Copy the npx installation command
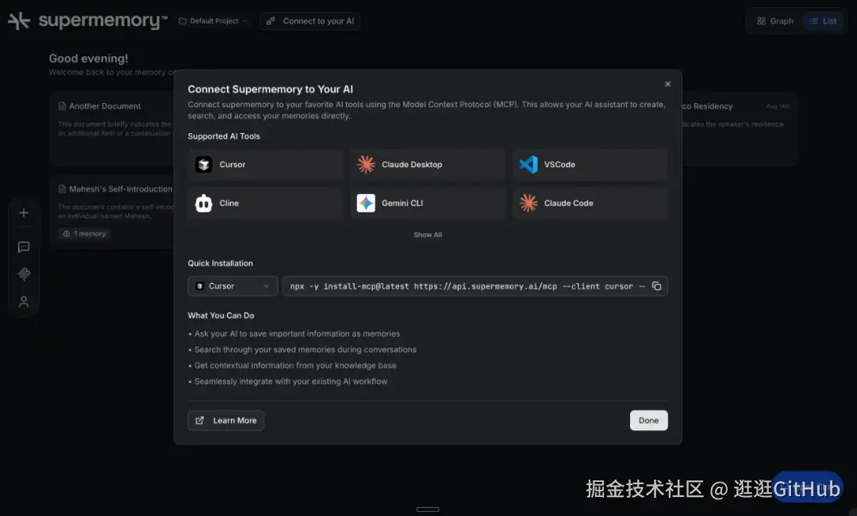857x516 pixels. pos(657,286)
